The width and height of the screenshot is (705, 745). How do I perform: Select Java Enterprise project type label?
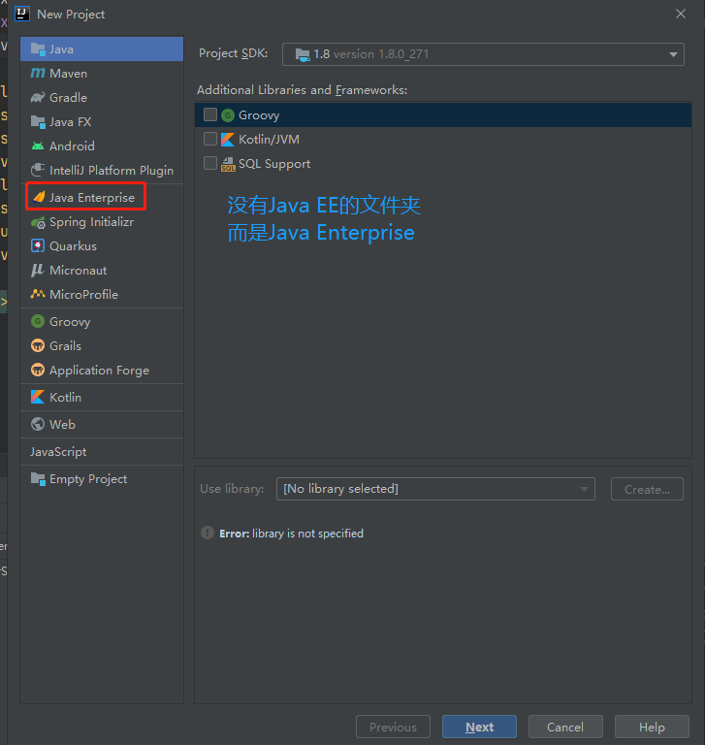[92, 198]
